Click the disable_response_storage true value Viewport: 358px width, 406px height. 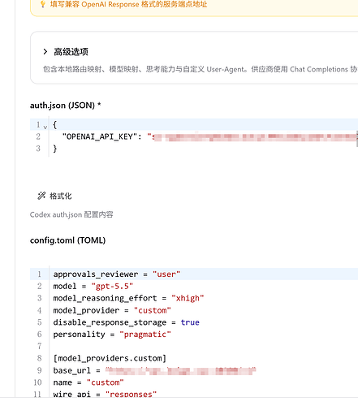[190, 322]
